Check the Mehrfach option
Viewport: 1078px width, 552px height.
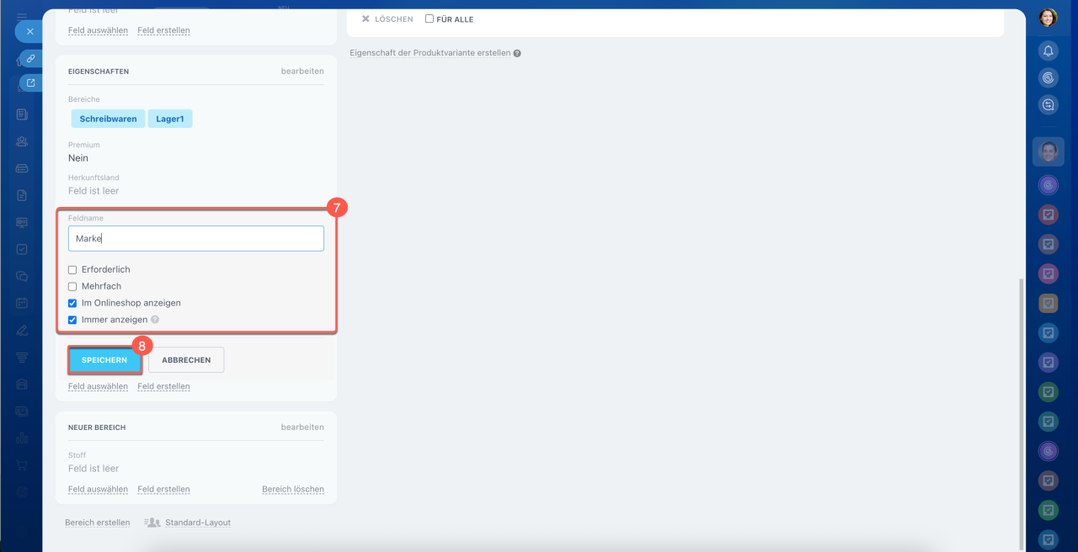72,287
